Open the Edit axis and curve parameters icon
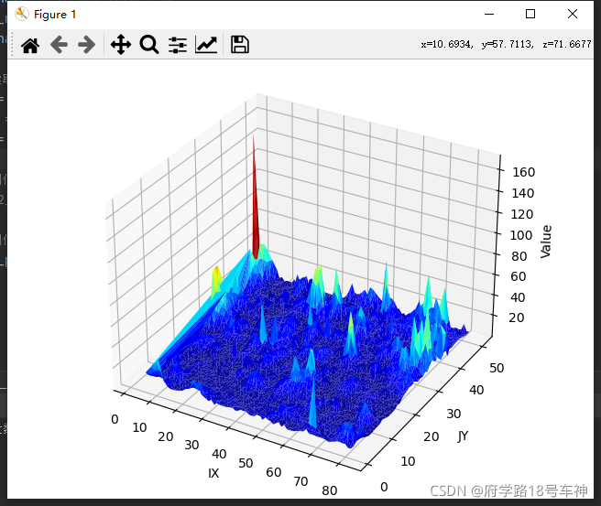The width and height of the screenshot is (601, 506). tap(206, 45)
